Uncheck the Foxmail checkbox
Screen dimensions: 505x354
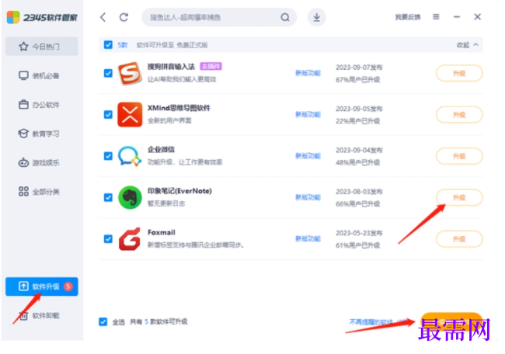point(108,239)
